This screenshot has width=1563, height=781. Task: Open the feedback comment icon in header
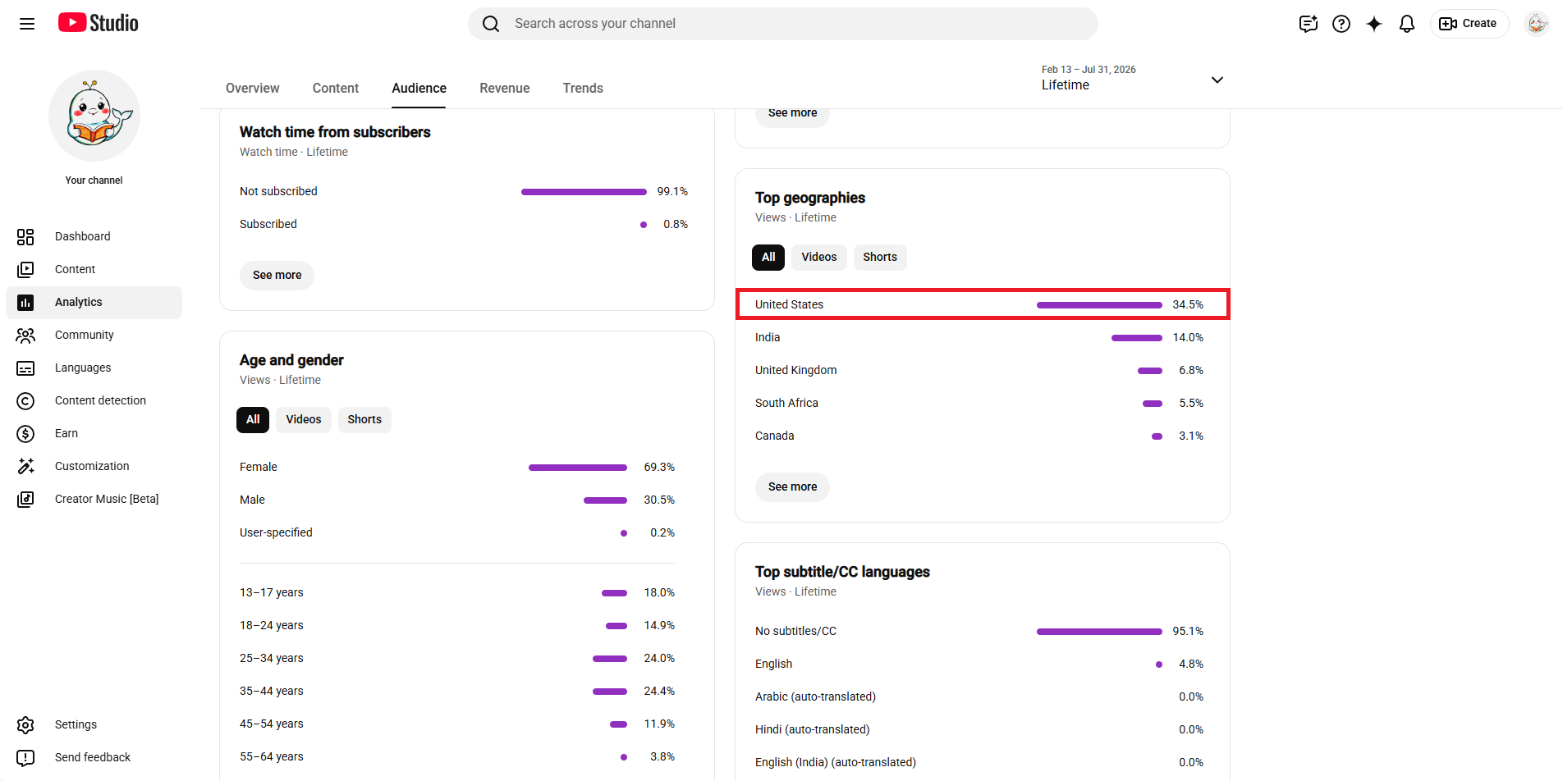[1309, 24]
